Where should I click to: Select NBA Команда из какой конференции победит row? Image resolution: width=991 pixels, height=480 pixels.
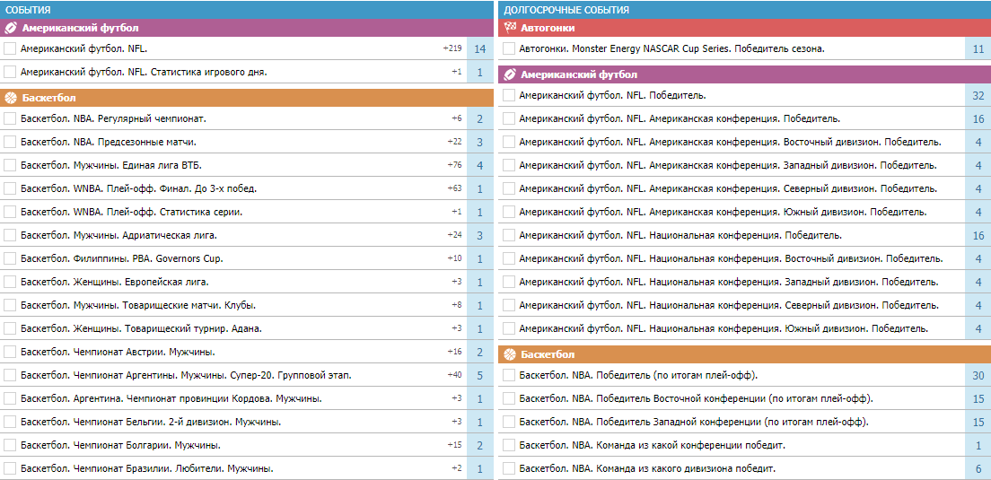click(x=744, y=445)
